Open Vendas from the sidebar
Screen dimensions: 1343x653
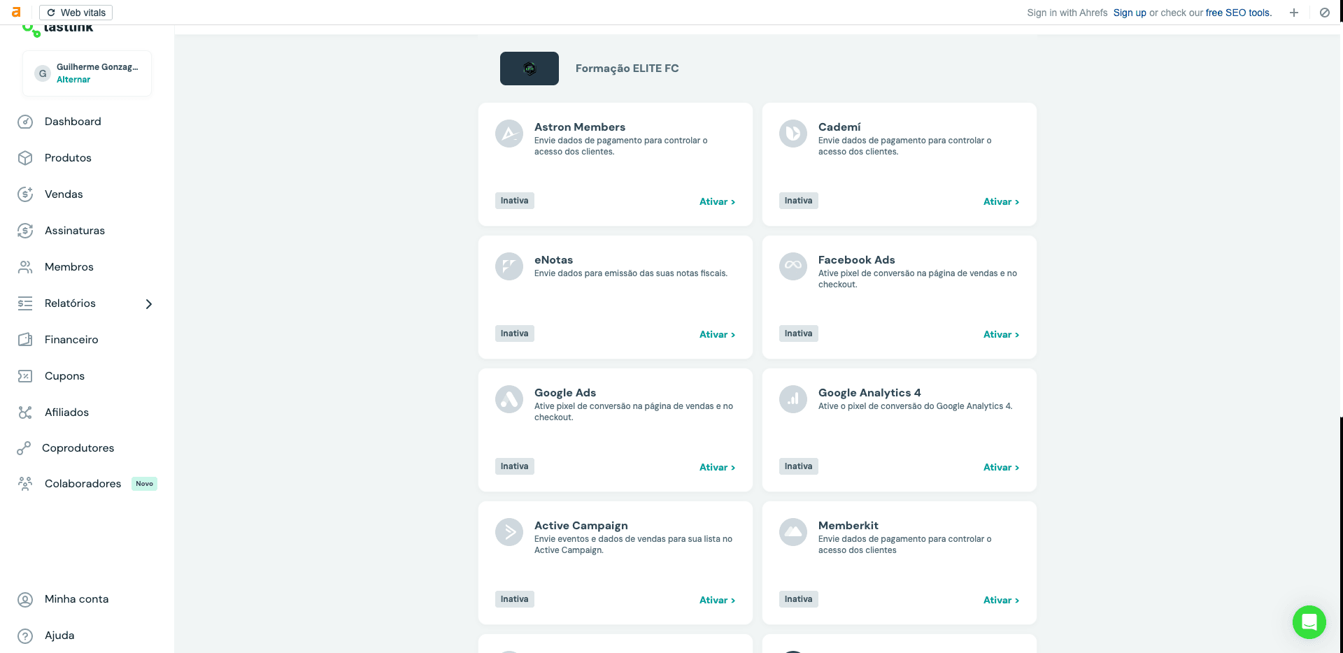coord(64,194)
